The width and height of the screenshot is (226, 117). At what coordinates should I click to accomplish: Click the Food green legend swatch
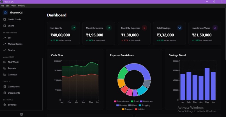[132, 101]
